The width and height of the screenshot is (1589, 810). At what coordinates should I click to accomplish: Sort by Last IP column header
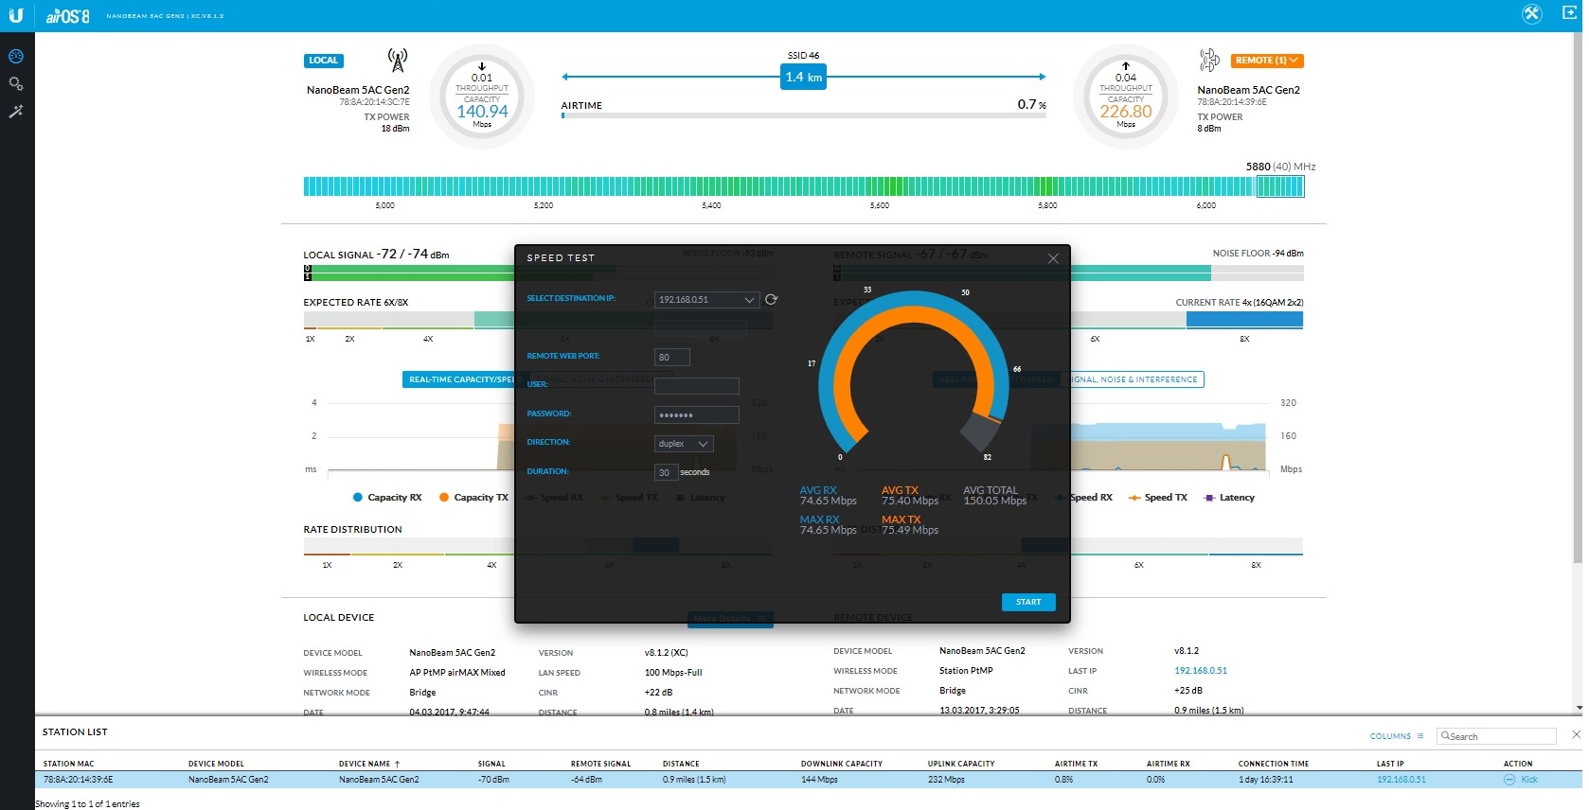coord(1390,764)
